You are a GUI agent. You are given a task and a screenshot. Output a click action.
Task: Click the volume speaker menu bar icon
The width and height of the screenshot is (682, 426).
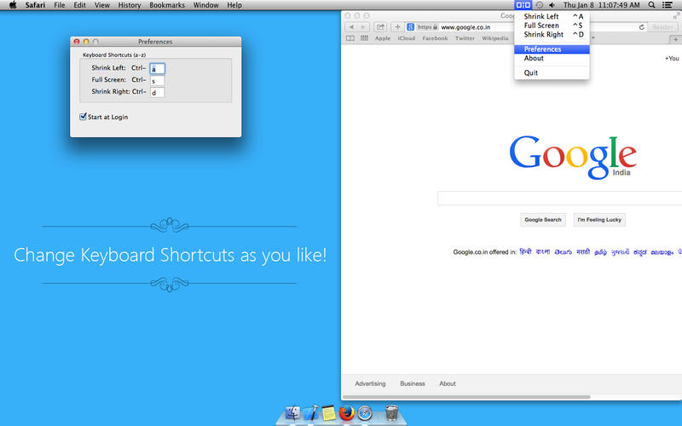pyautogui.click(x=552, y=5)
